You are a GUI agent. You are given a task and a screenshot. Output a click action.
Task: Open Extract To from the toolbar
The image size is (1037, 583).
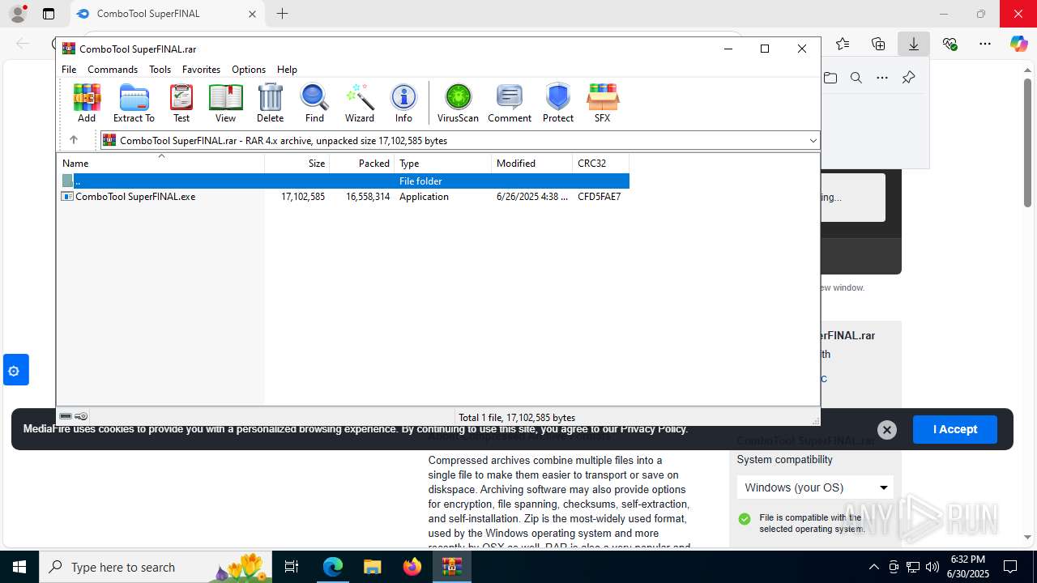(134, 103)
